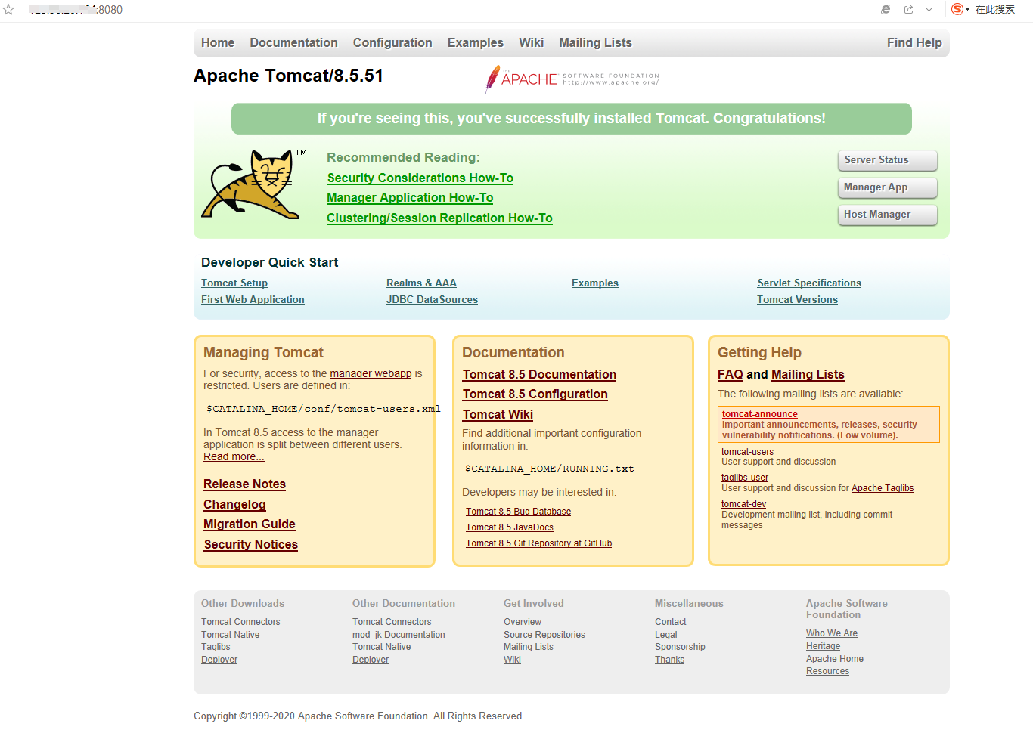Open Security Considerations How-To link

[x=420, y=178]
